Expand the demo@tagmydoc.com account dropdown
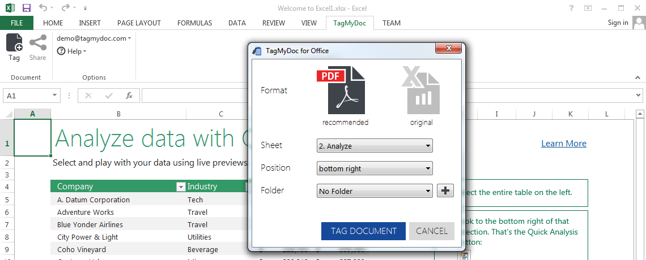 pos(94,38)
